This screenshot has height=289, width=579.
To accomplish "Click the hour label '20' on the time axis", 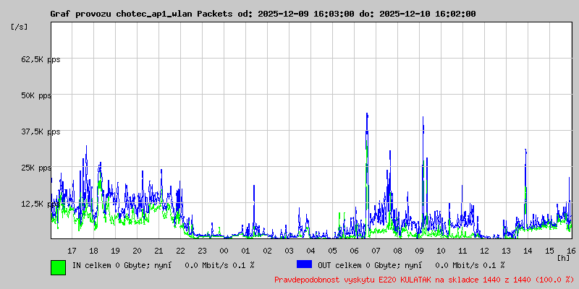I will pyautogui.click(x=137, y=251).
